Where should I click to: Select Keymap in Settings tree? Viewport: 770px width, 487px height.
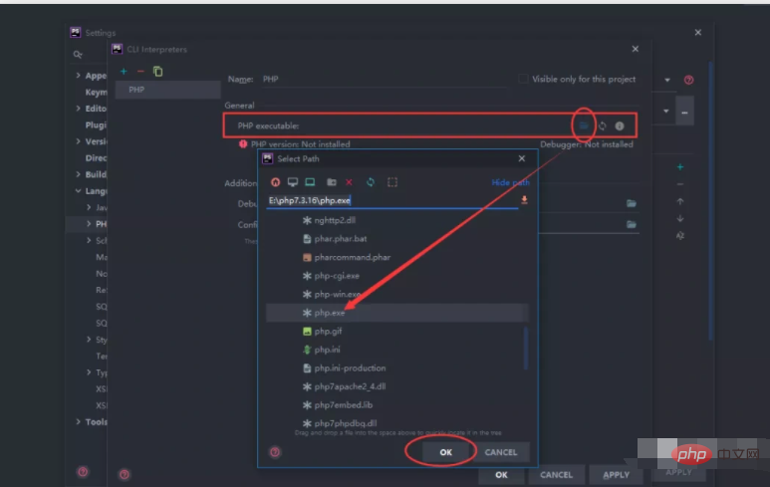click(x=96, y=92)
